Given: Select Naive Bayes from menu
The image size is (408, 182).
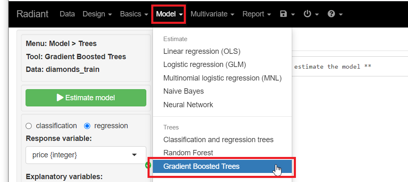Looking at the screenshot, I should tap(183, 91).
